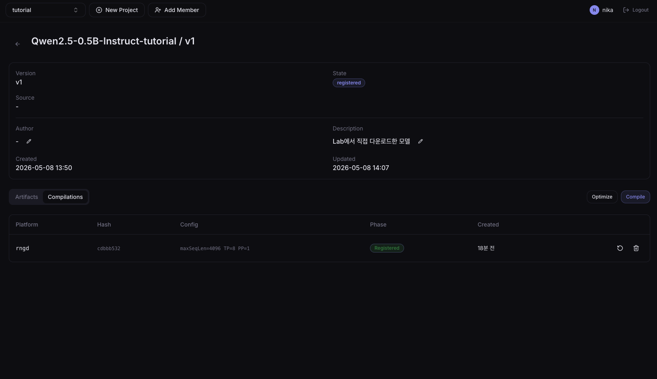Click the created time 18분 전
This screenshot has height=379, width=657.
tap(486, 248)
